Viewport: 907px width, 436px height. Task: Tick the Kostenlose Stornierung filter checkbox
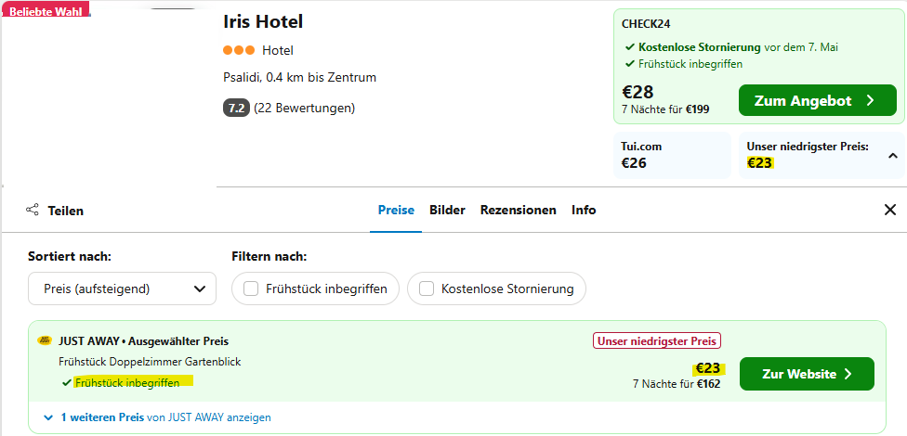pyautogui.click(x=427, y=289)
